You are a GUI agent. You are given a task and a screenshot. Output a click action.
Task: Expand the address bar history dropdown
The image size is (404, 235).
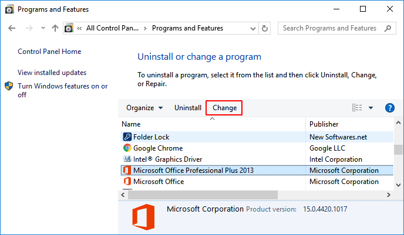[251, 28]
